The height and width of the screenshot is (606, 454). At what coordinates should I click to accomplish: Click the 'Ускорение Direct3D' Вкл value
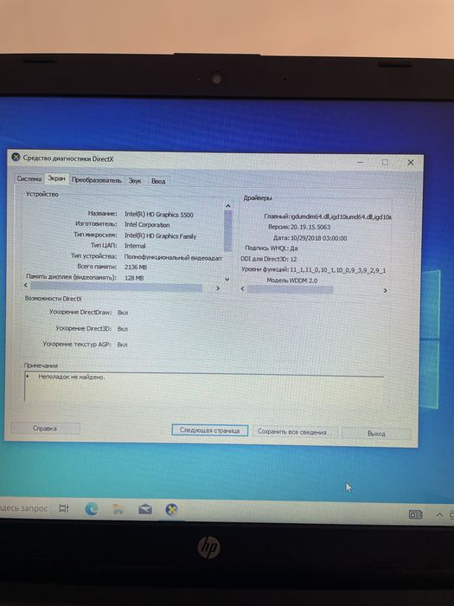click(123, 329)
